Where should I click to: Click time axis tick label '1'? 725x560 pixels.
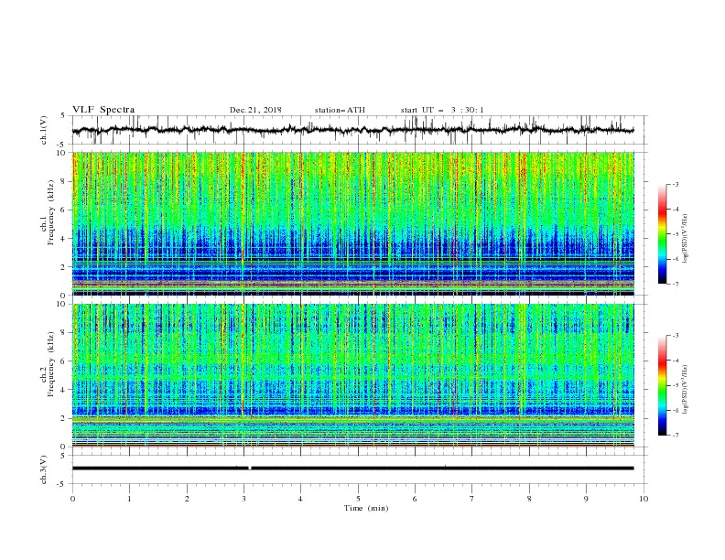pos(129,499)
